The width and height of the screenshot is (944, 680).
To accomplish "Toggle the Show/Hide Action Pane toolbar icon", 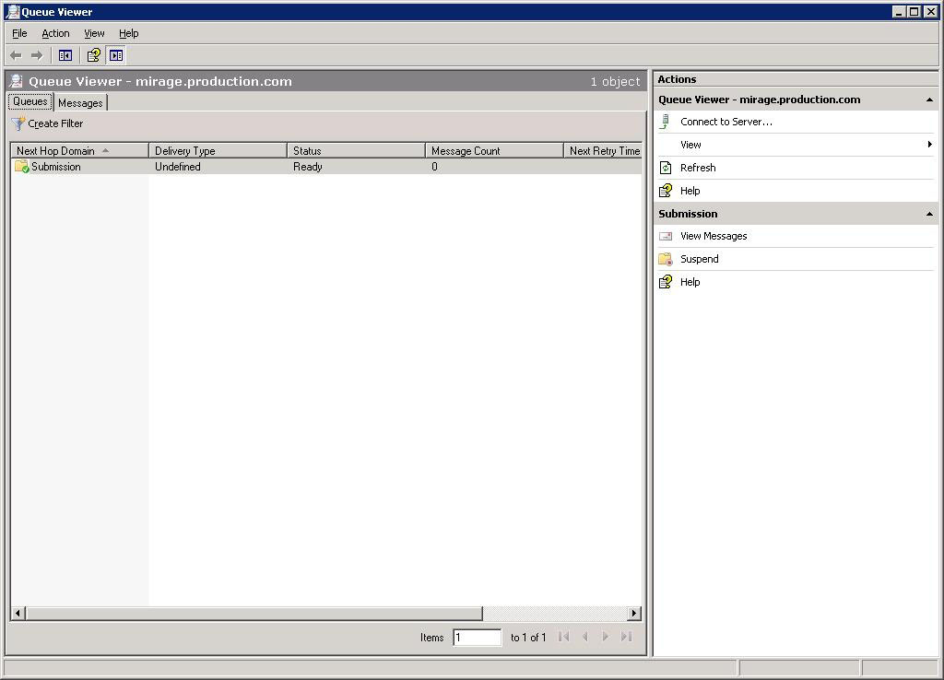I will click(x=116, y=55).
